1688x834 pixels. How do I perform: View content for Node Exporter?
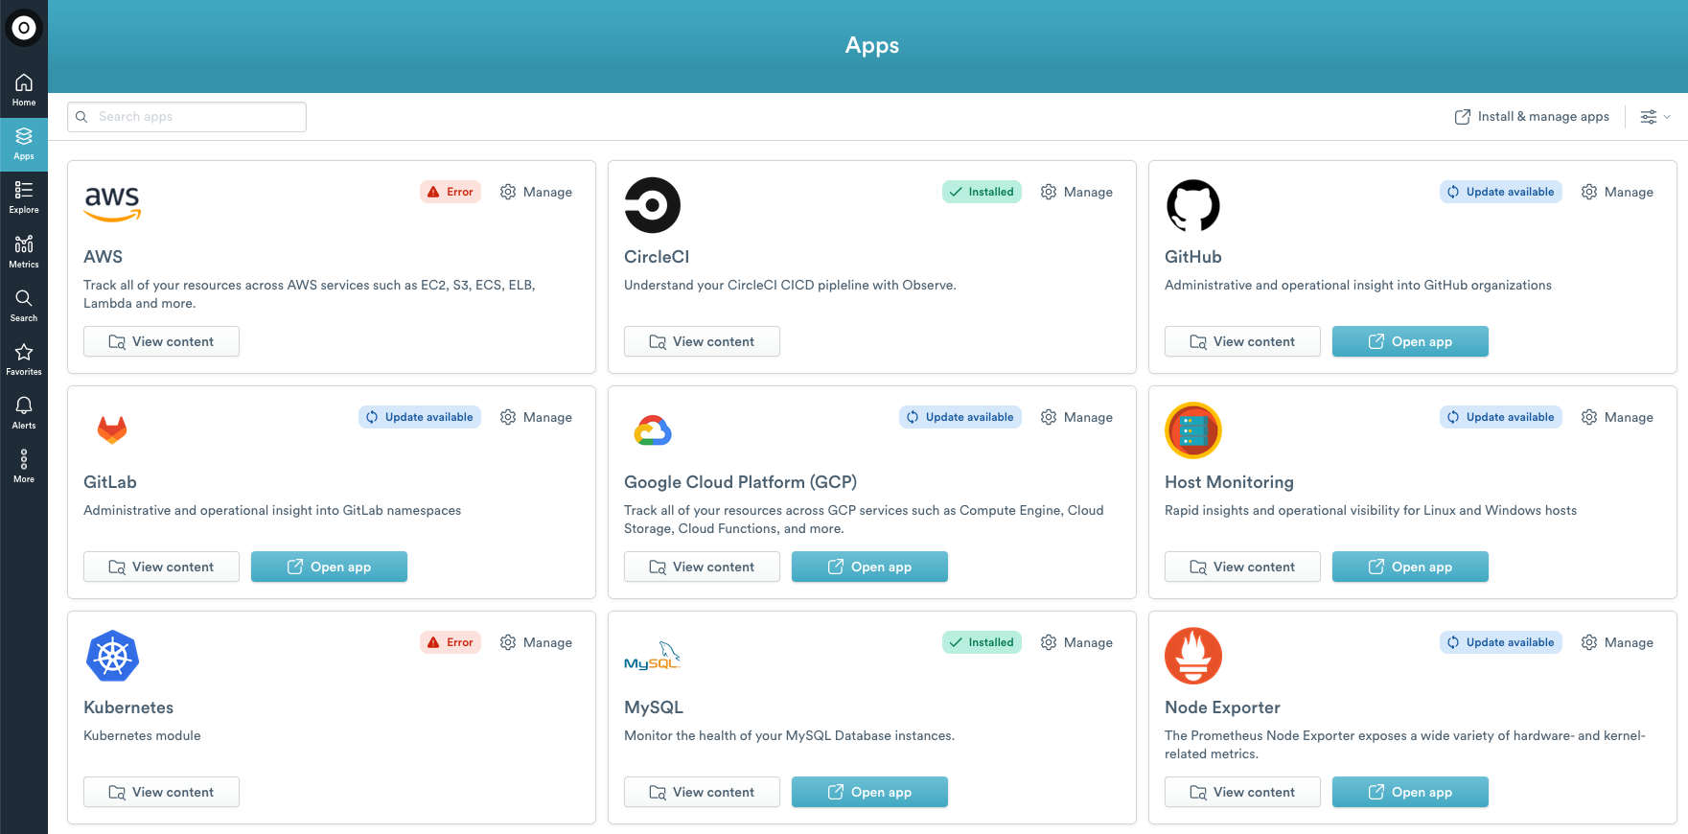tap(1242, 792)
